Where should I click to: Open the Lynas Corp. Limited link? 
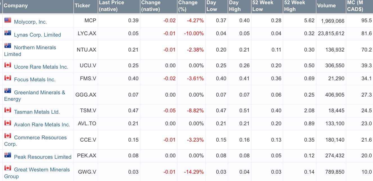[x=37, y=35]
